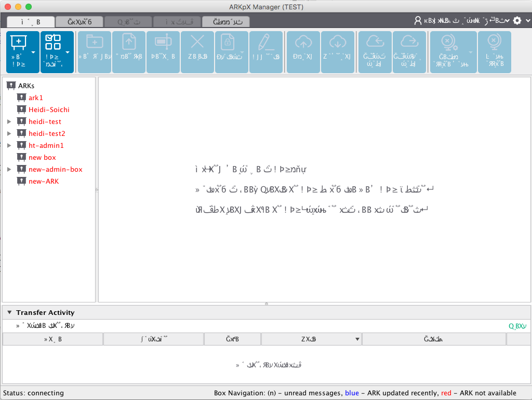This screenshot has height=400, width=532.
Task: Click the cloud upload toolbar icon
Action: tap(303, 42)
